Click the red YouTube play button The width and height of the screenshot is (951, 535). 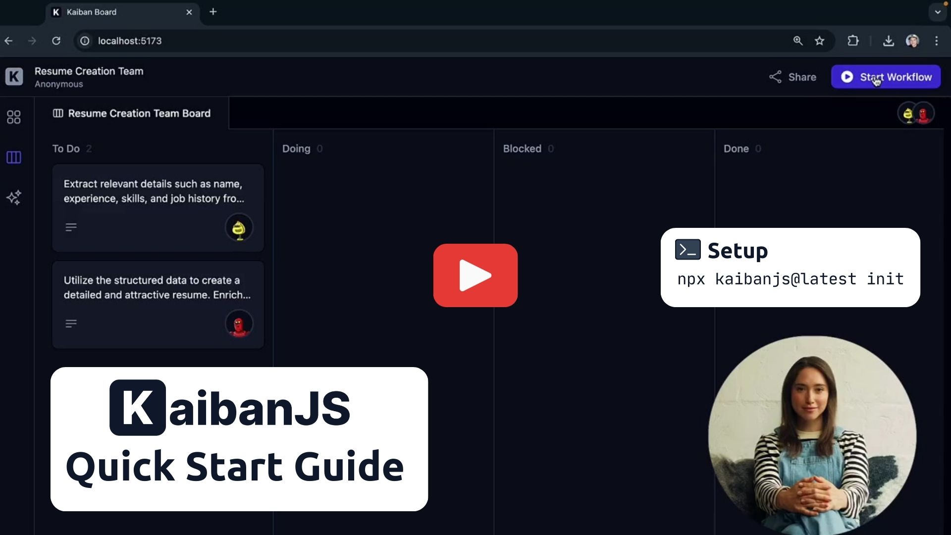[475, 275]
